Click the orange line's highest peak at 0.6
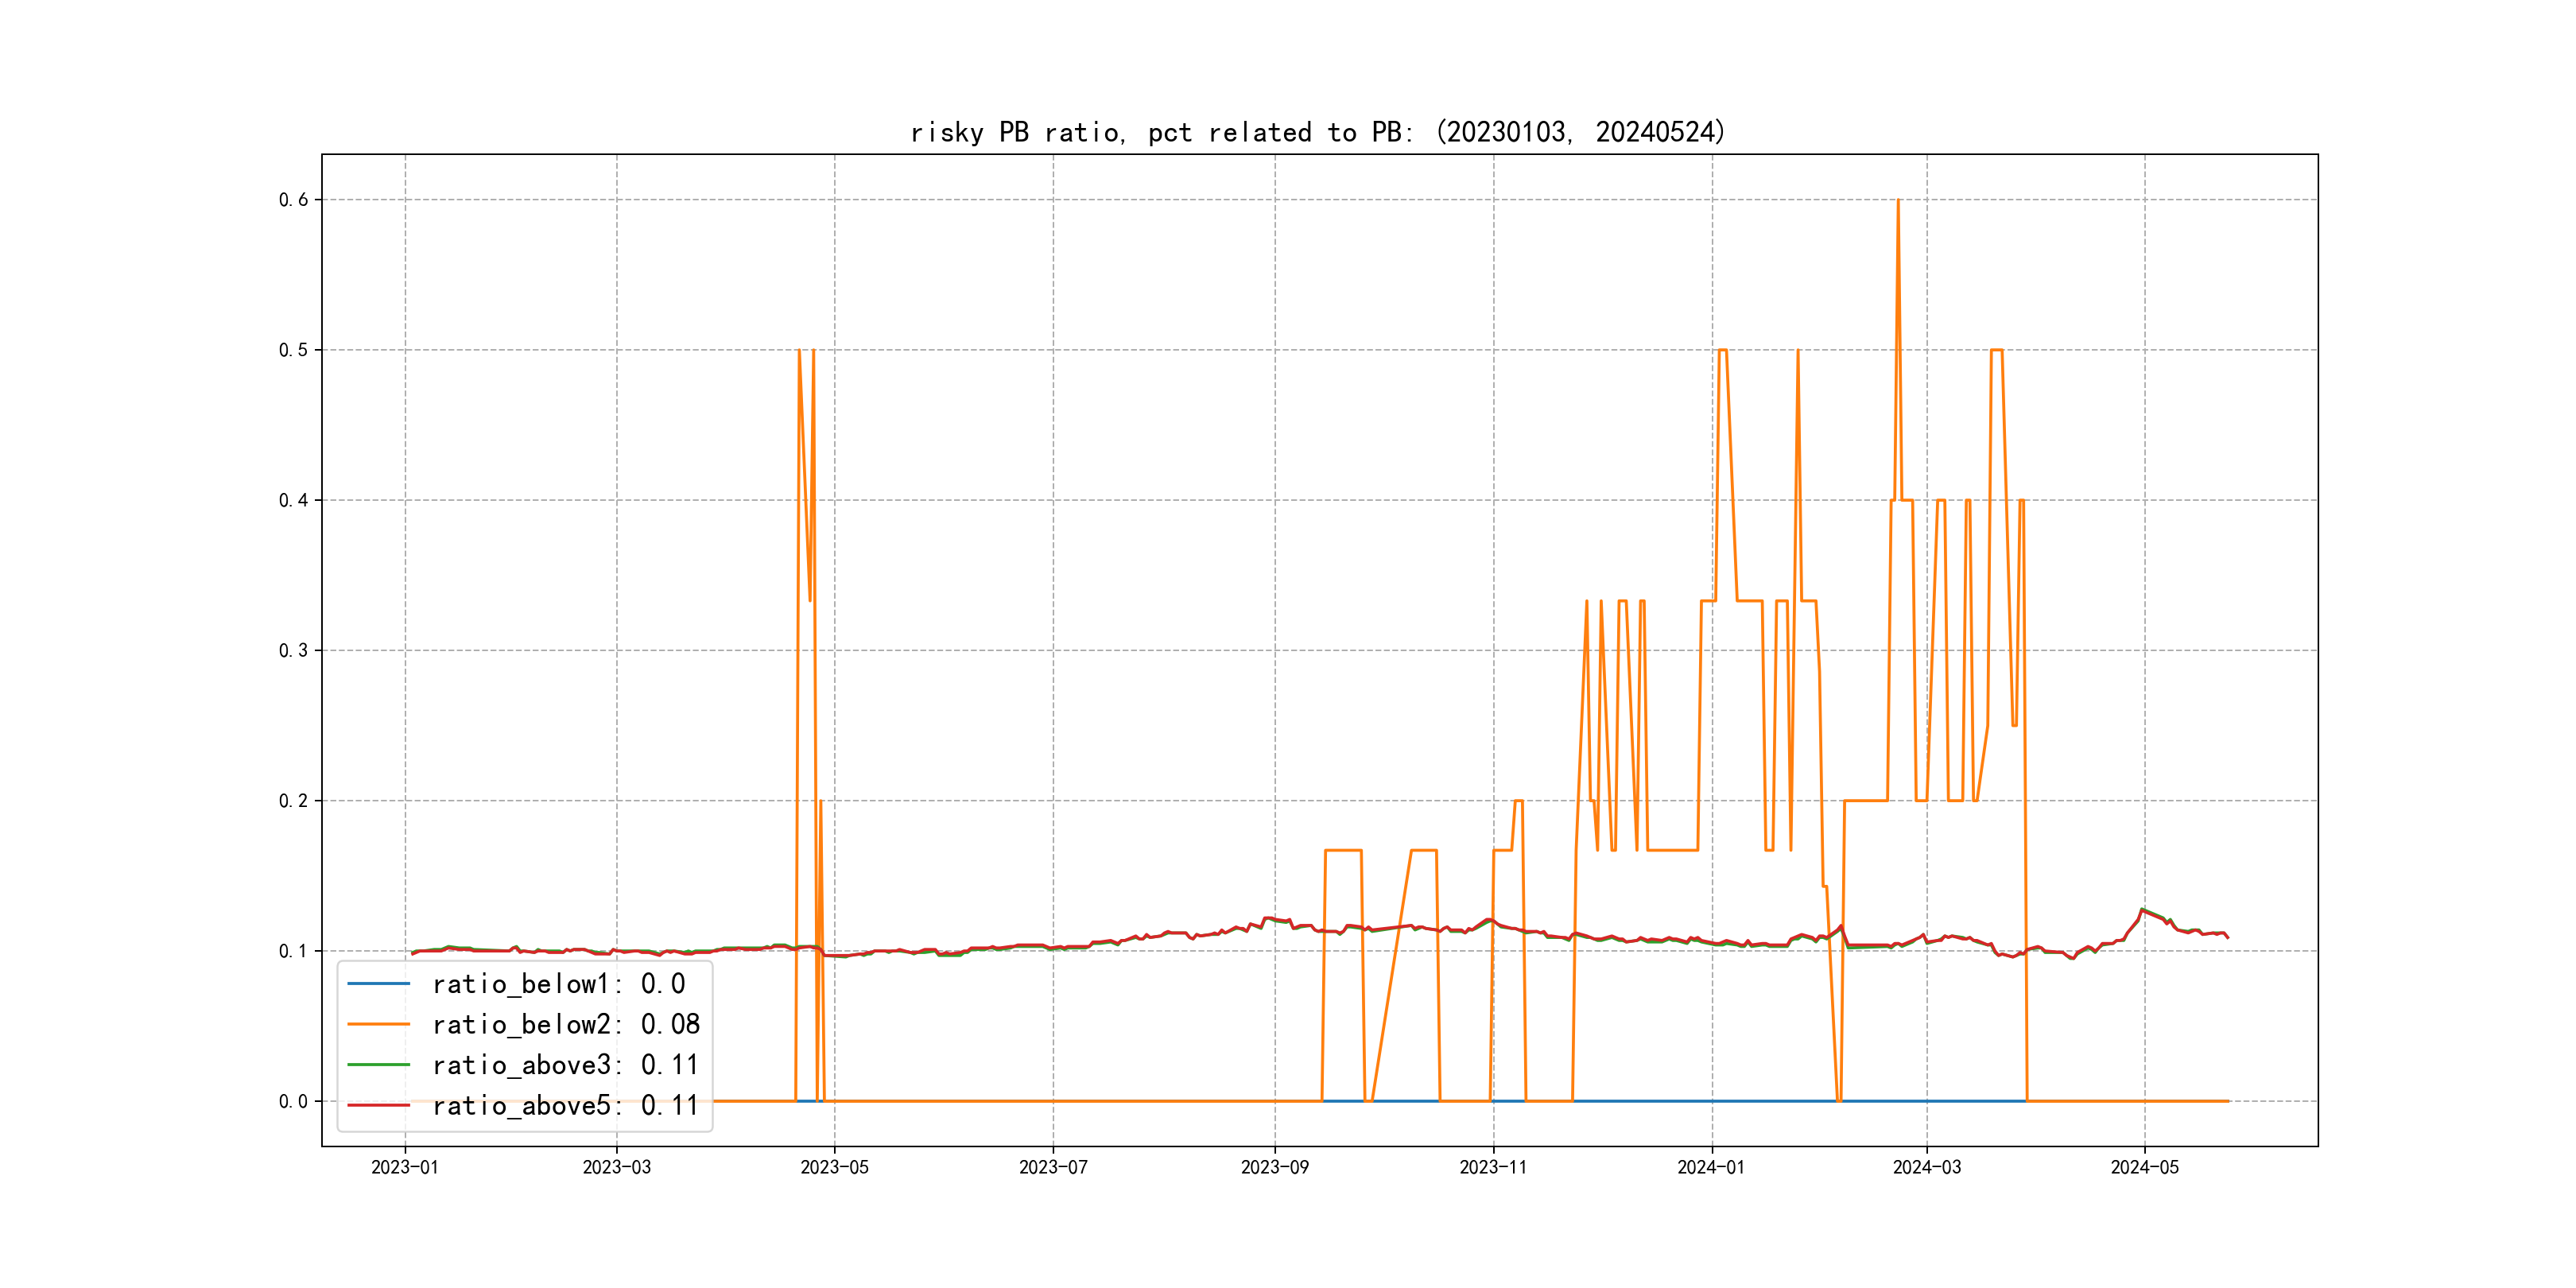 pos(1897,201)
